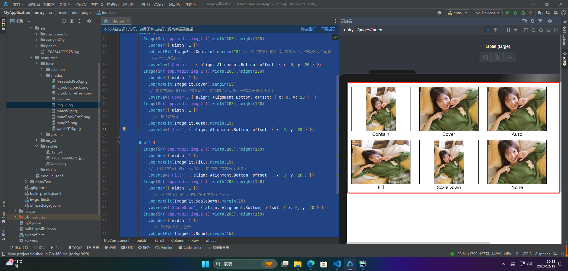Collapse the media folder in tree

pos(42,75)
